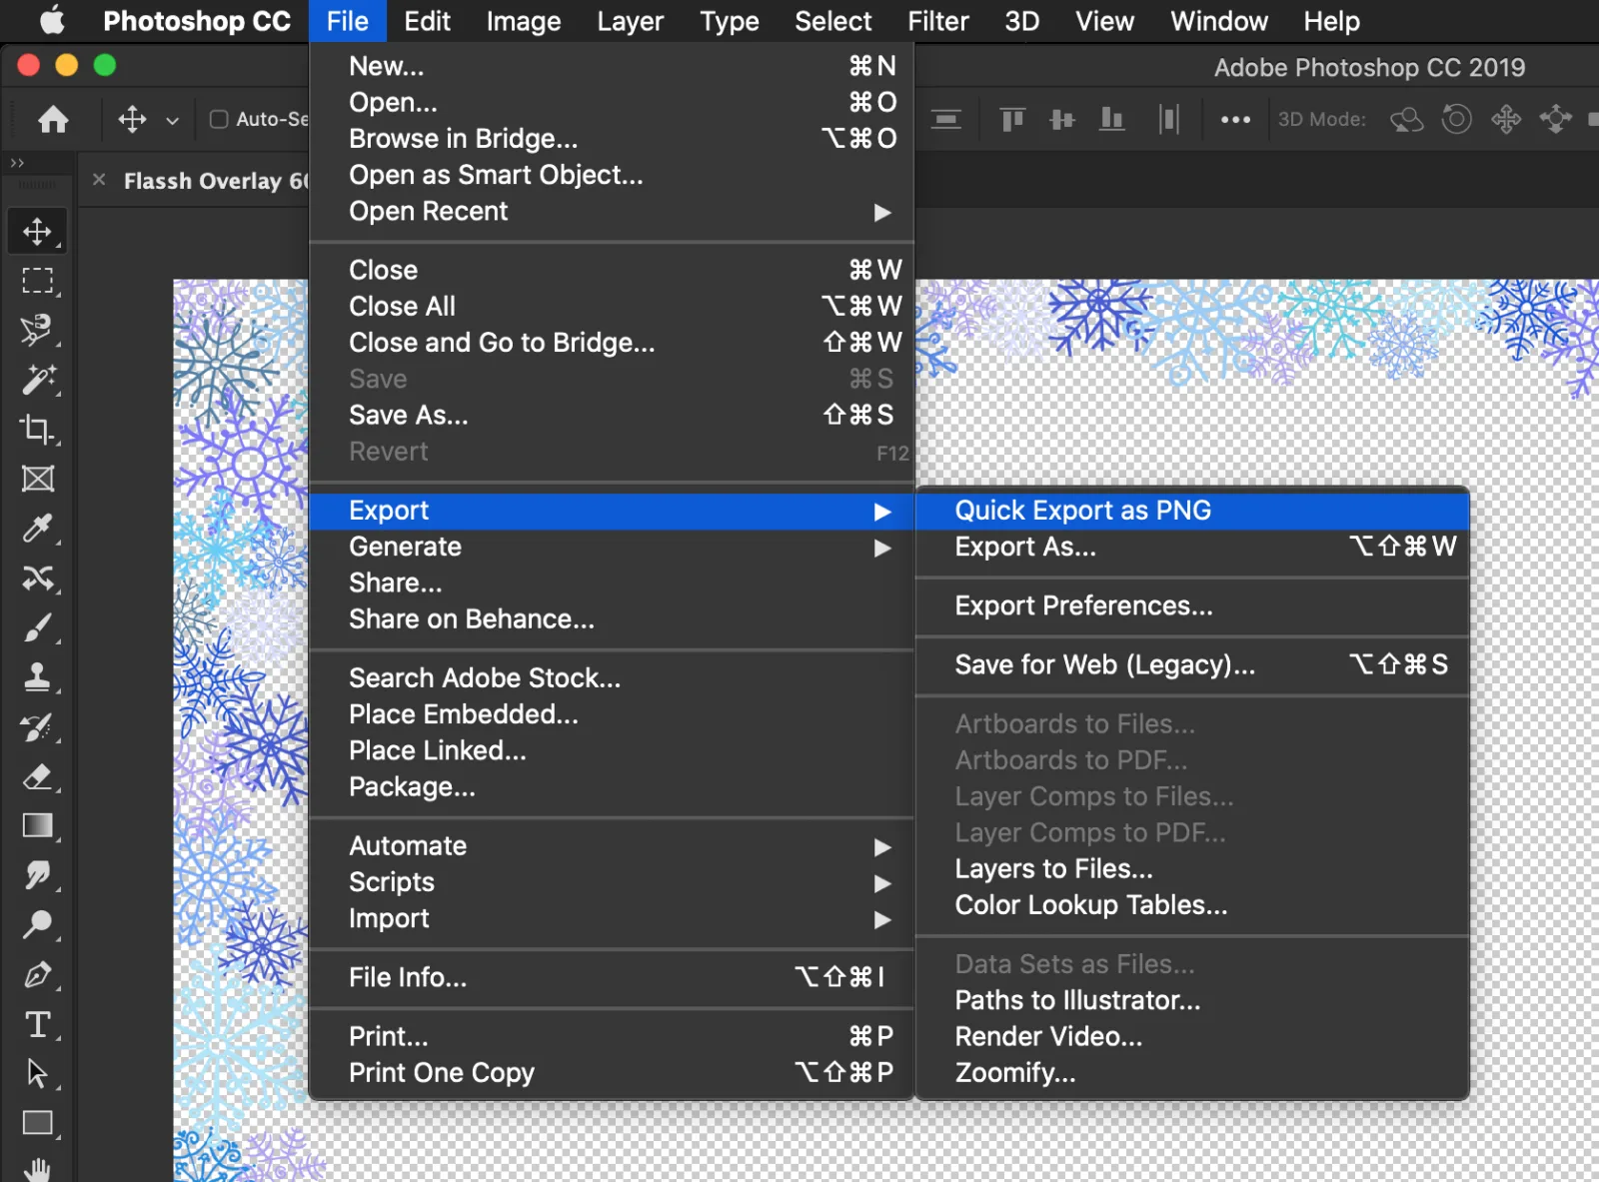Open Export Preferences
Viewport: 1599px width, 1182px height.
click(1192, 606)
